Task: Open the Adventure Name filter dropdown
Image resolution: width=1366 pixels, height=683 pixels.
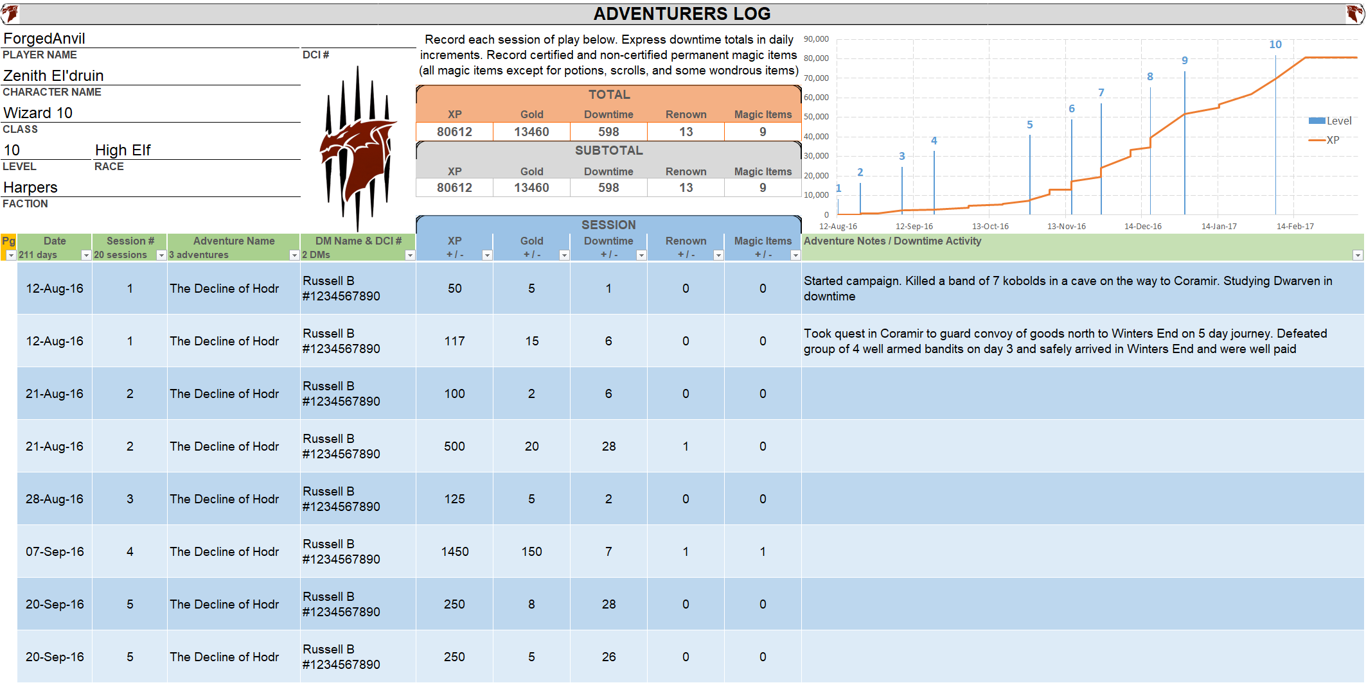Action: tap(294, 255)
